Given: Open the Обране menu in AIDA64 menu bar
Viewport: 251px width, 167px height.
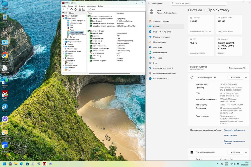Looking at the screenshot, I should pos(82,6).
